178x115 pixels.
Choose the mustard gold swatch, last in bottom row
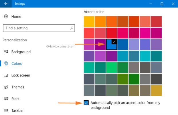pyautogui.click(x=156, y=91)
